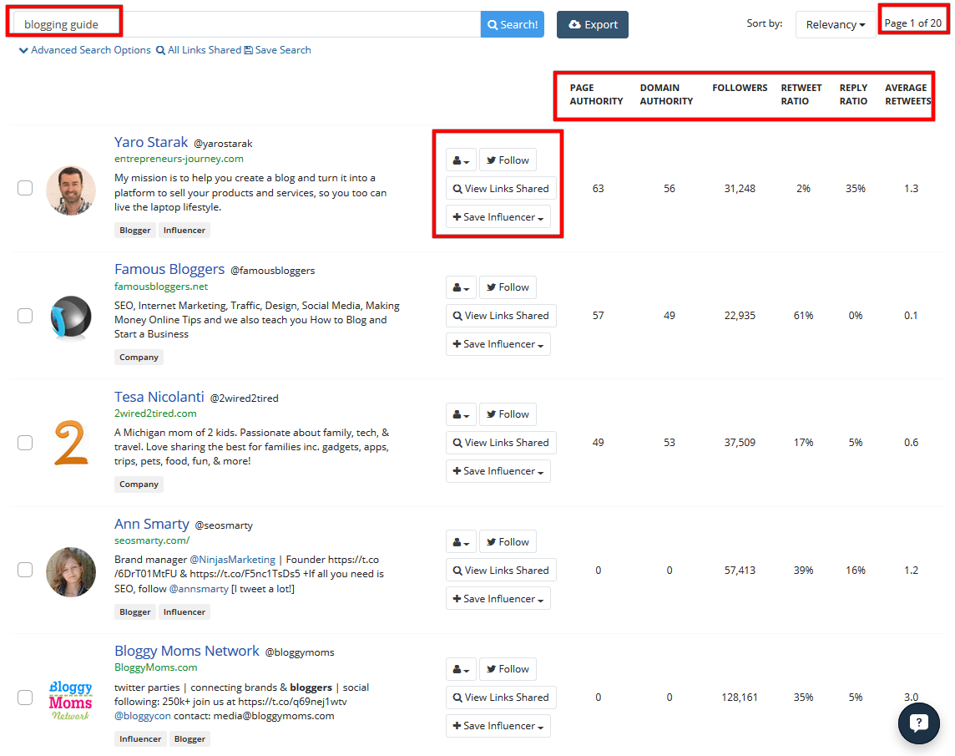Open Ann Smarty name link

(152, 525)
